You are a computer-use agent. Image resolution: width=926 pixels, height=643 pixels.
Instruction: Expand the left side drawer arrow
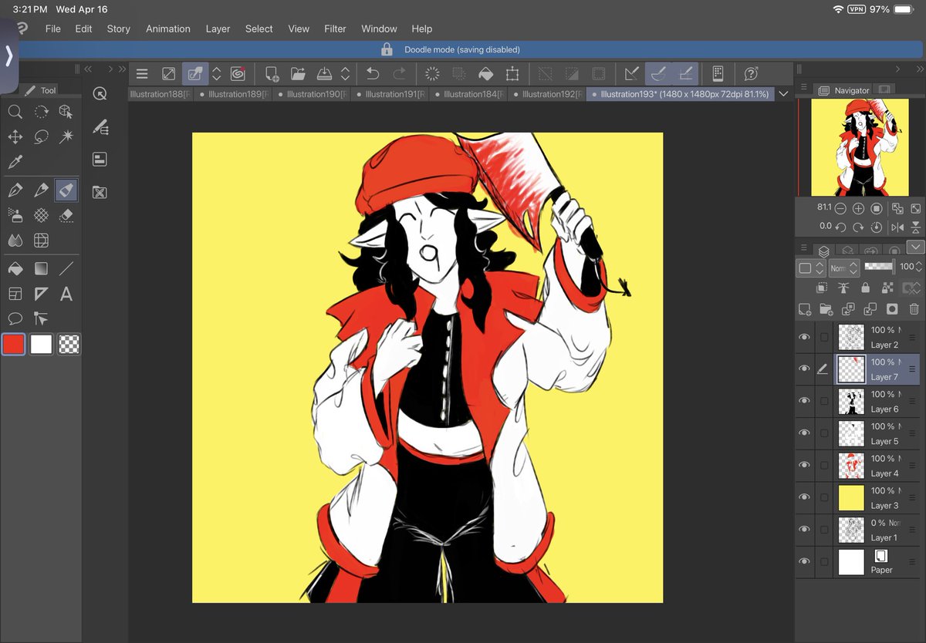point(8,56)
